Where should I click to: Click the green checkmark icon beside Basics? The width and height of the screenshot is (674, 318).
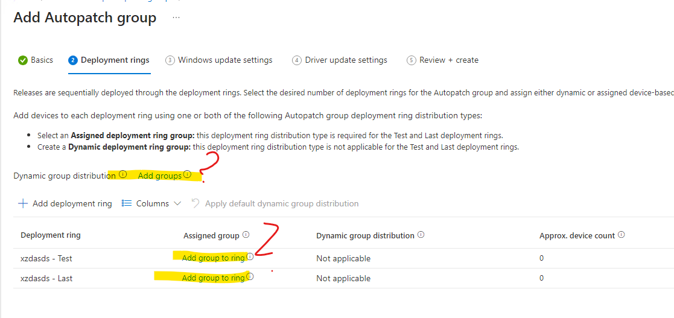[23, 60]
